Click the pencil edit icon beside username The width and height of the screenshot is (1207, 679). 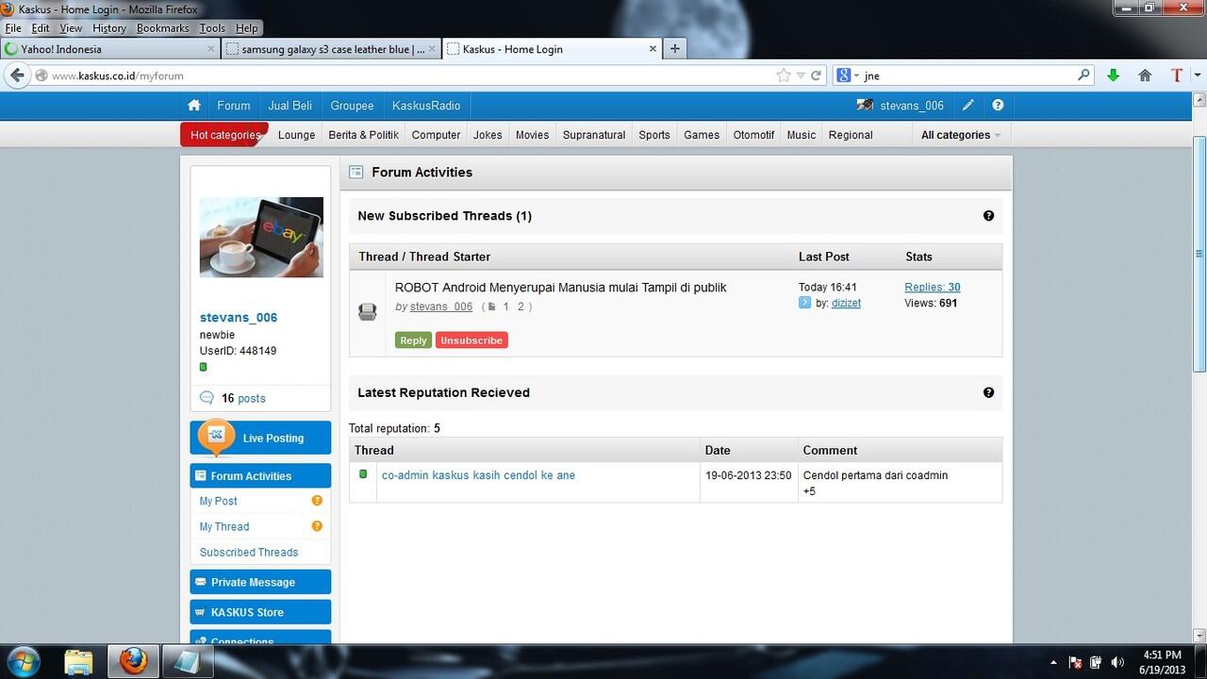(x=967, y=106)
